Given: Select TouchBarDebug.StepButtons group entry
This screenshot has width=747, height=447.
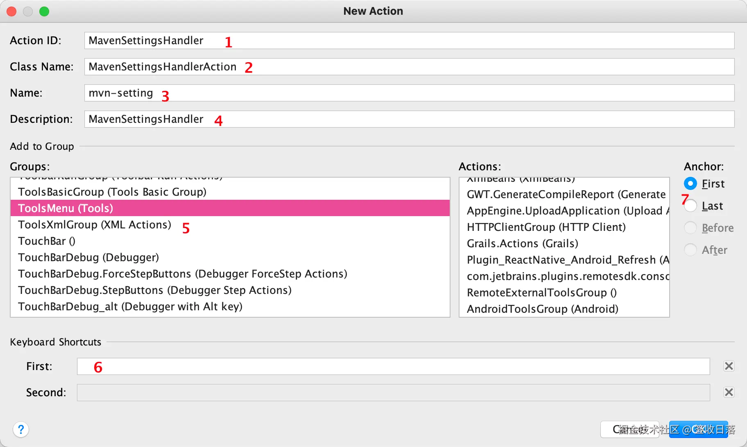Looking at the screenshot, I should pos(155,290).
